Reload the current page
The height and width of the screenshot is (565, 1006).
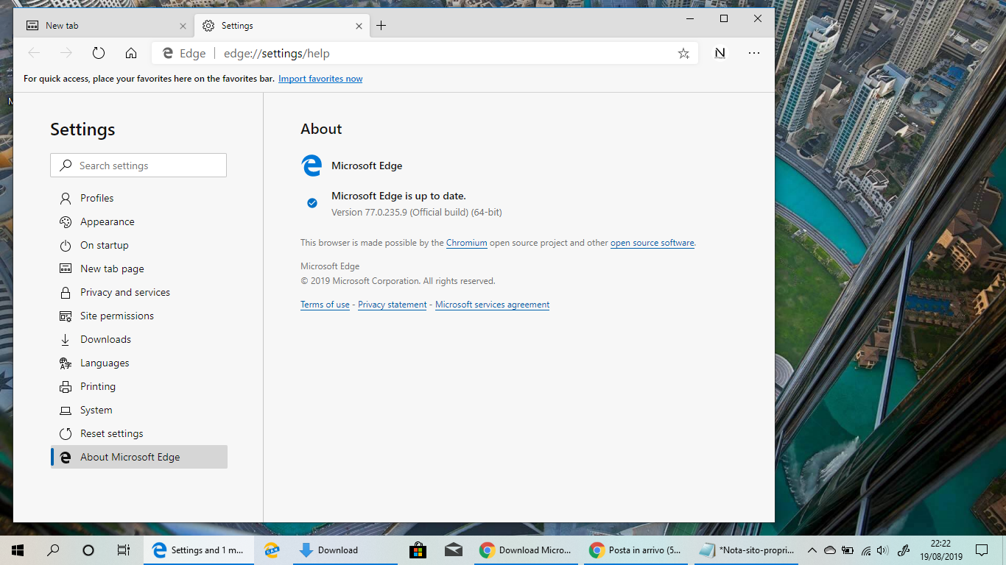98,53
